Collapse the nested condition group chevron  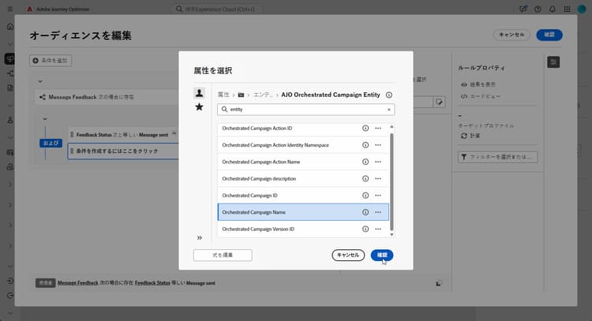coord(45,118)
